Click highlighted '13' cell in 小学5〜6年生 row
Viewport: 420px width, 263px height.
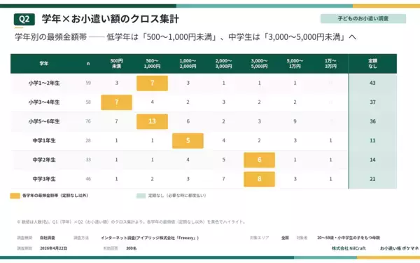pos(152,121)
